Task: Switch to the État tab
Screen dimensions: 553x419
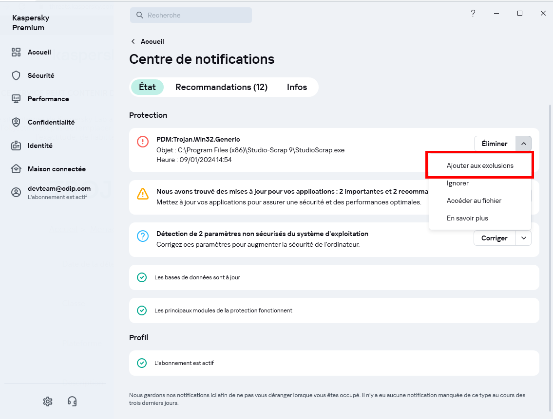Action: coord(147,87)
